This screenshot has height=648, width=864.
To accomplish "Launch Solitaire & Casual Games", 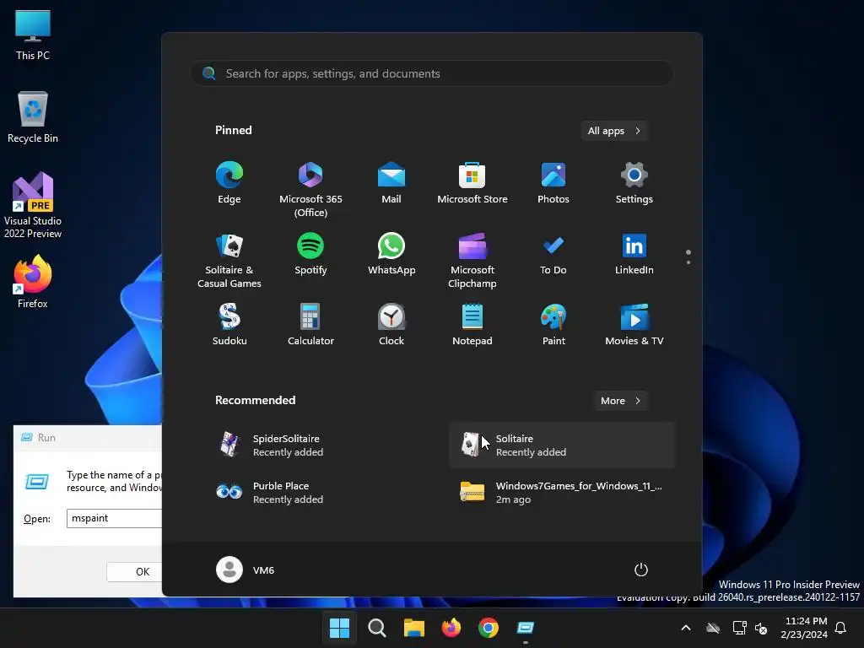I will tap(229, 261).
